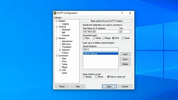
Task: Open the Window category
Action: tap(62, 38)
